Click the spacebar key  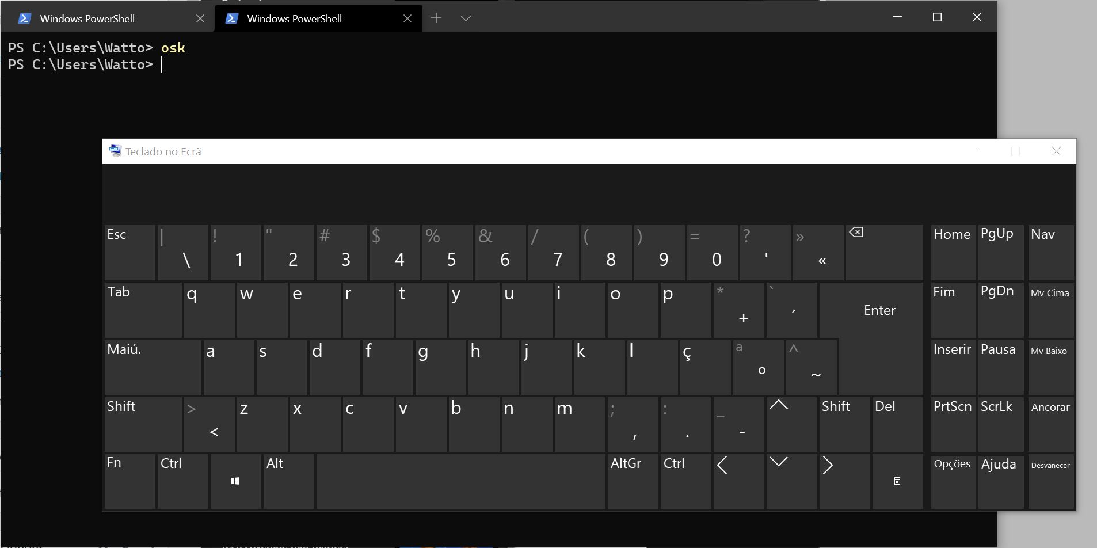461,481
